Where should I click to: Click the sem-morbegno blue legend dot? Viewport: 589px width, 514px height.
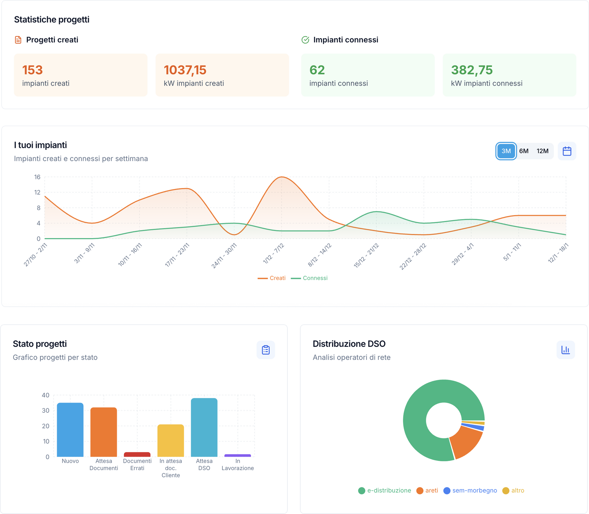[x=447, y=491]
